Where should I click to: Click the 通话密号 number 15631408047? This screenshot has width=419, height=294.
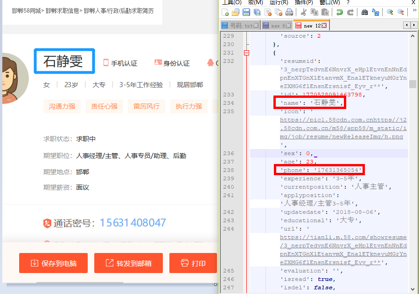coord(133,223)
